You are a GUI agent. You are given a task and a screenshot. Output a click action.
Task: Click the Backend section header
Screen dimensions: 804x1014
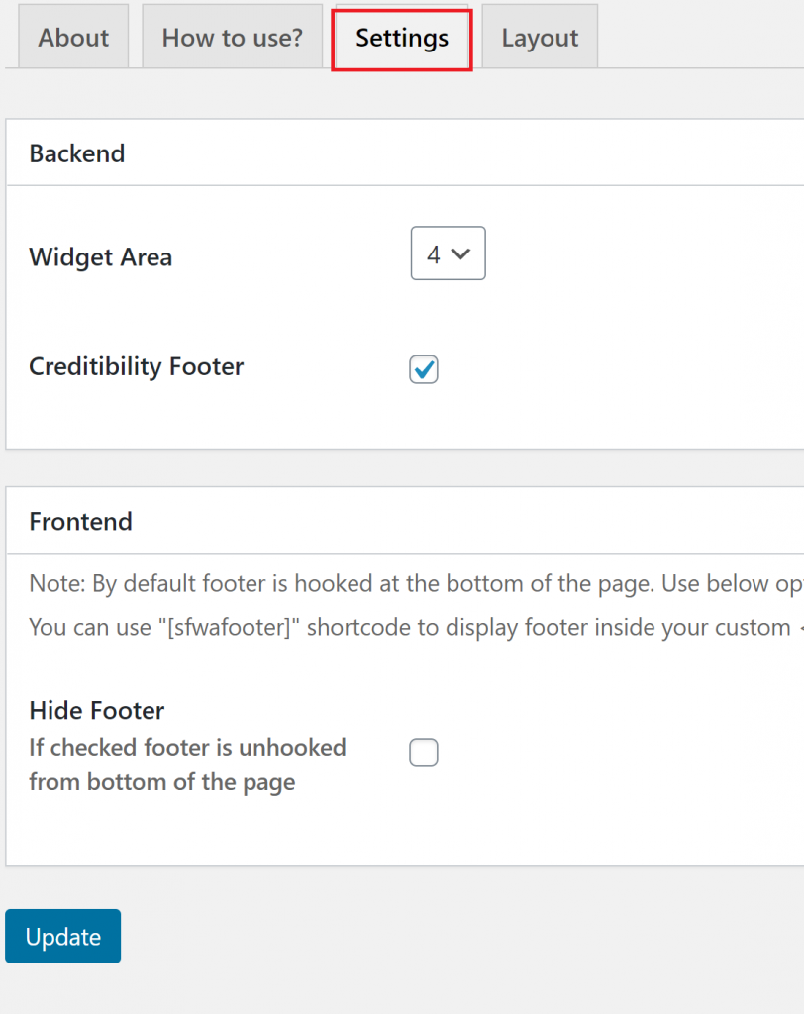click(x=76, y=153)
